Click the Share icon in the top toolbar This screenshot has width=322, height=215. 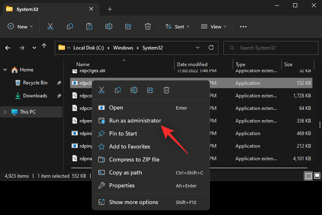pos(128,26)
